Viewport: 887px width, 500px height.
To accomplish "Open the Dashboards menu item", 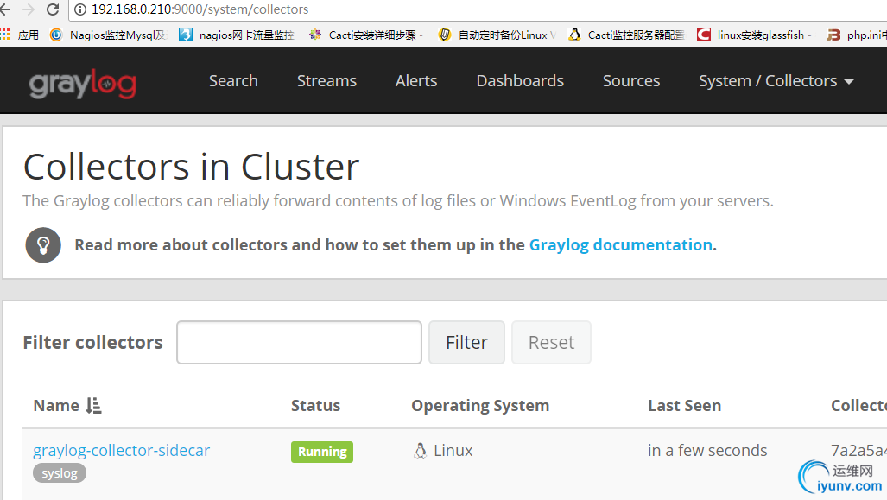I will pos(520,81).
